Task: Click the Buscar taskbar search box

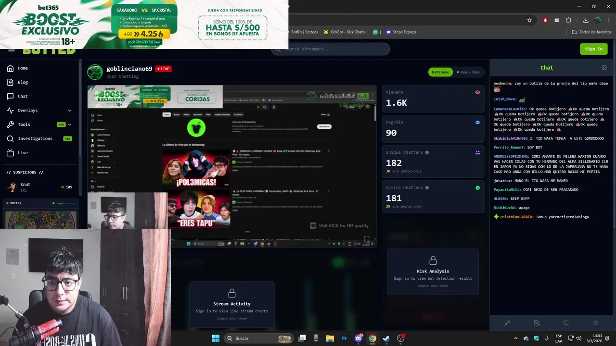Action: coord(259,338)
